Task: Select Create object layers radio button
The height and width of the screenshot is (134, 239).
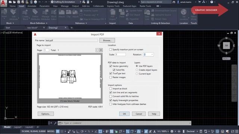Action: click(x=137, y=70)
